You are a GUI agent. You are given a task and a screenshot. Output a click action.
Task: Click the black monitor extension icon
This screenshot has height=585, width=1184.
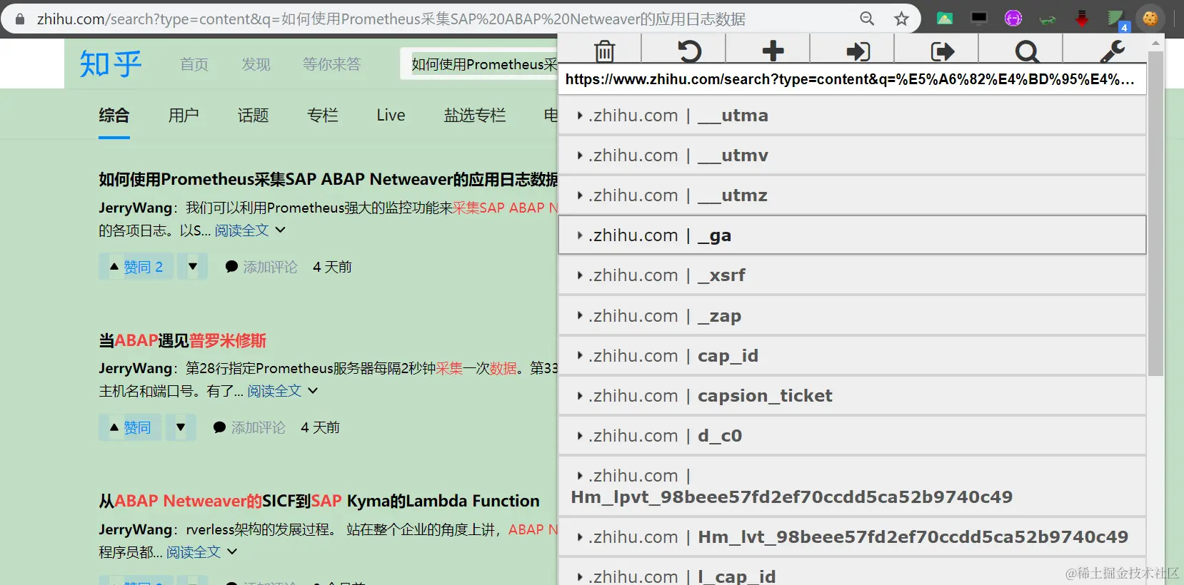[x=979, y=19]
